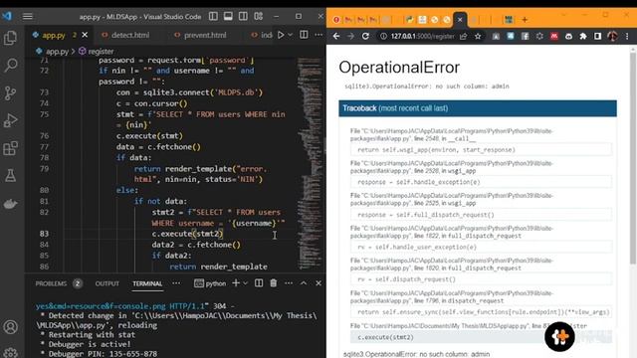Show hidden panel tabs ellipsis next to TERMINAL

[176, 283]
